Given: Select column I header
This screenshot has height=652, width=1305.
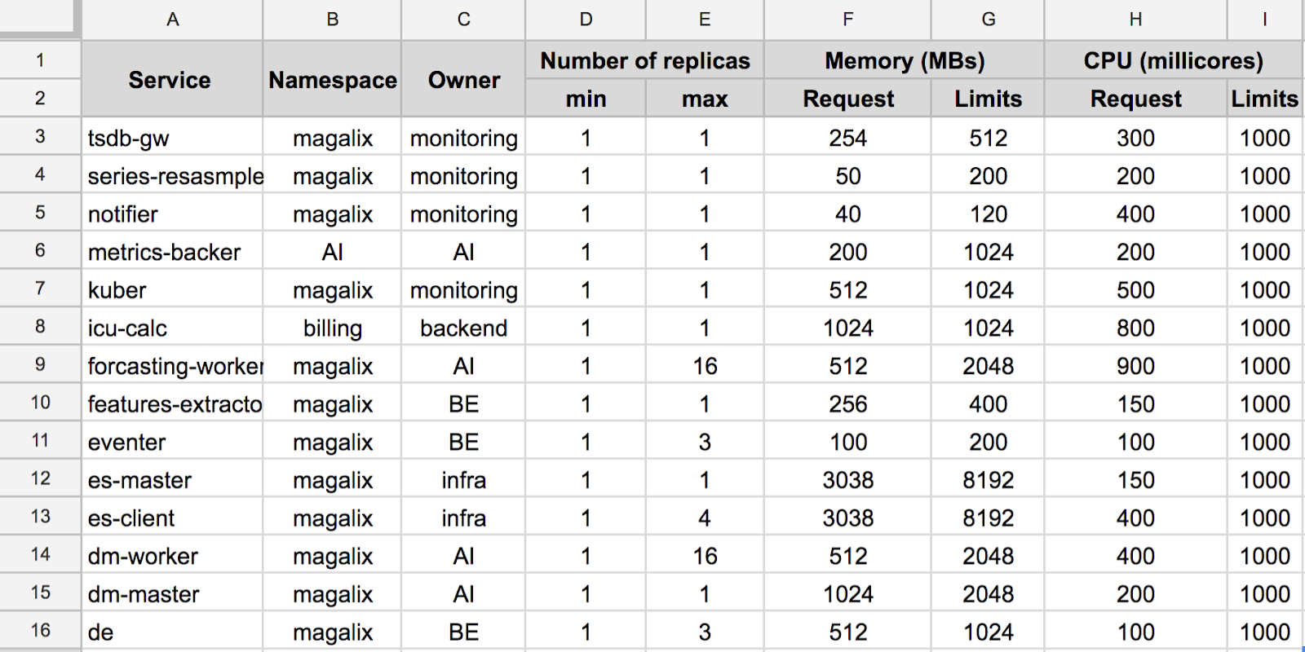Looking at the screenshot, I should coord(1264,20).
